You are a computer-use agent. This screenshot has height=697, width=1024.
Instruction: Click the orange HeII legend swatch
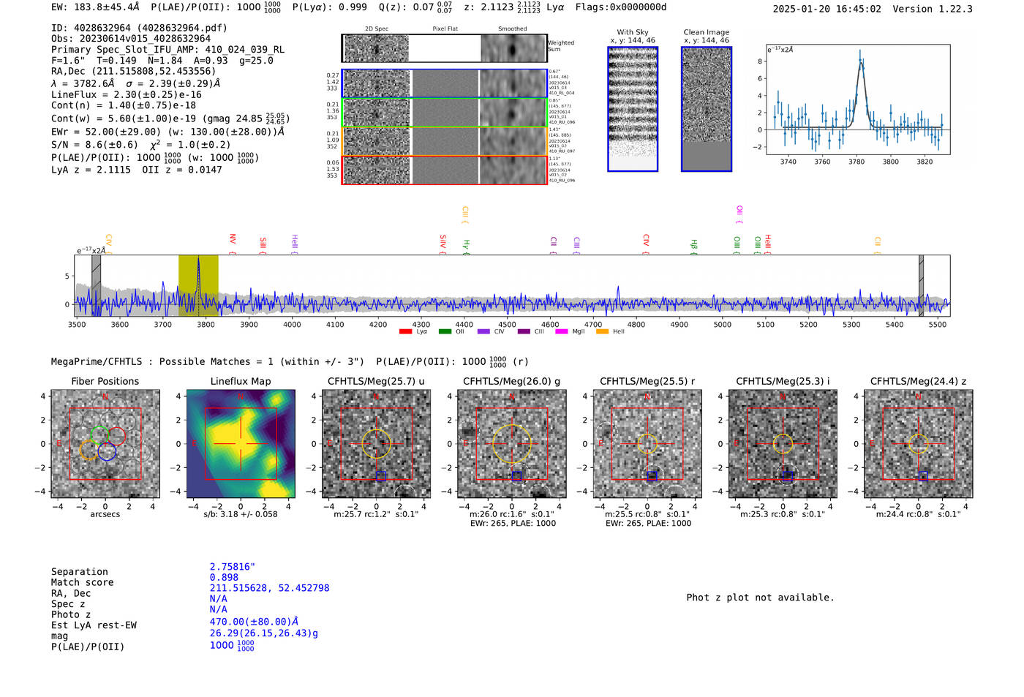[x=602, y=331]
